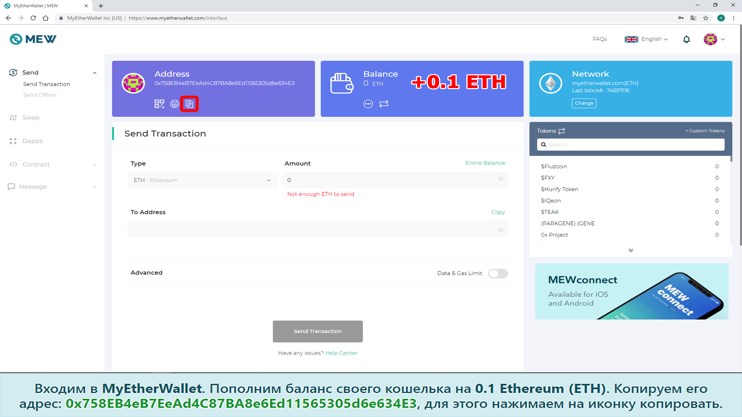742x417 pixels.
Task: Open the Message section
Action: click(x=33, y=187)
